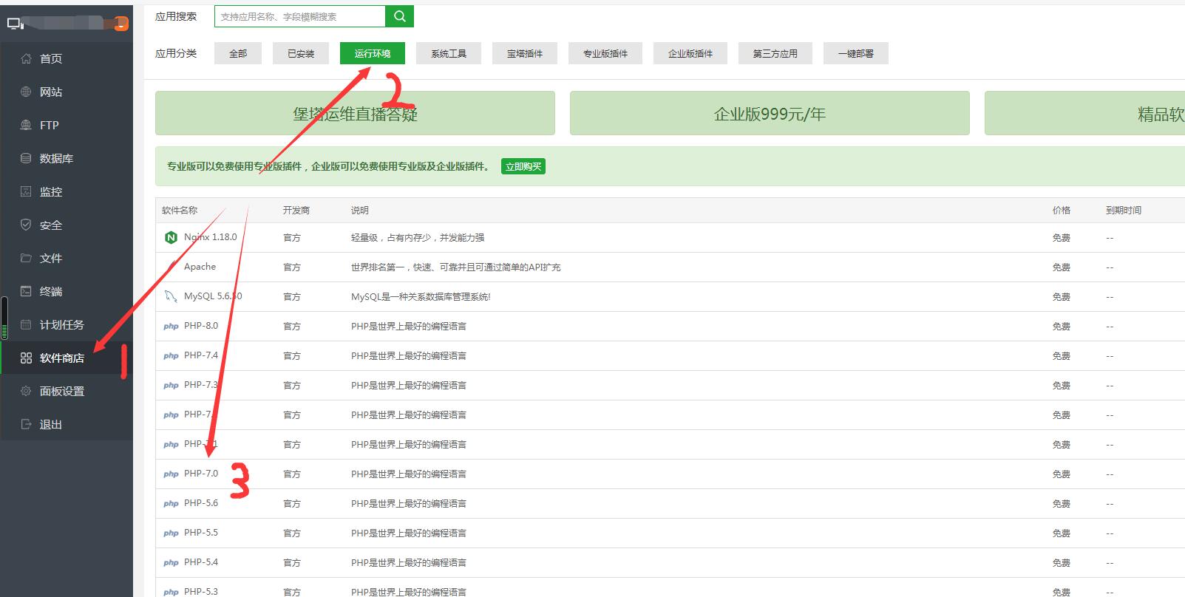Switch to the 已安装 category tab
Screen dimensions: 1185x597
tap(301, 53)
